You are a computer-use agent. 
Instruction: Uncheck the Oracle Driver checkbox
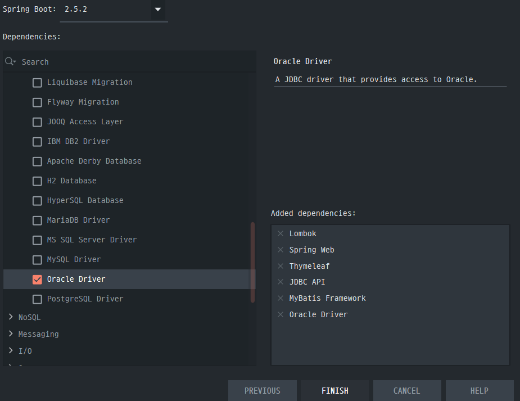click(37, 280)
